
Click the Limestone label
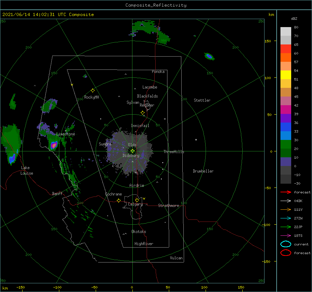point(66,134)
